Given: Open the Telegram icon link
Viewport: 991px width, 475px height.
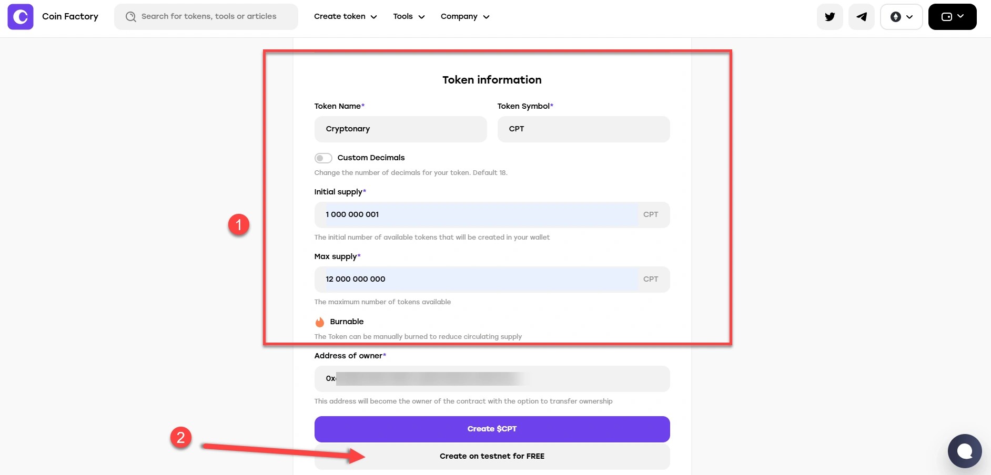Looking at the screenshot, I should [x=862, y=17].
